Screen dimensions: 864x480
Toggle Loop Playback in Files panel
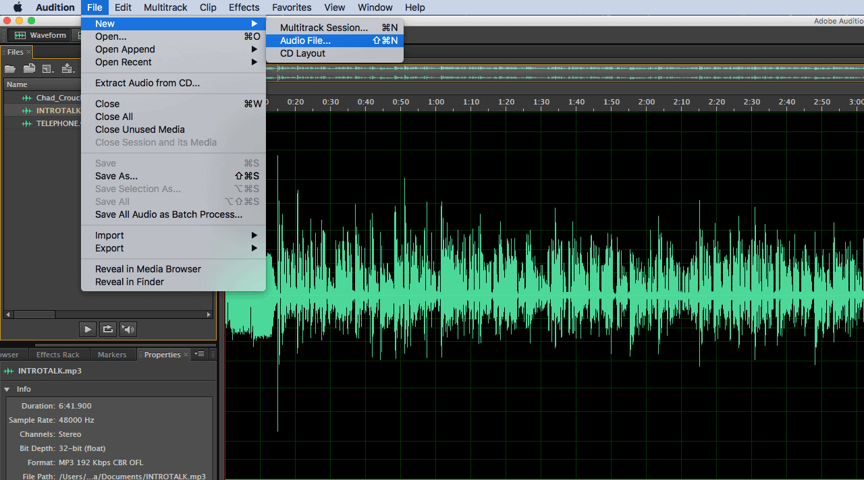[108, 329]
